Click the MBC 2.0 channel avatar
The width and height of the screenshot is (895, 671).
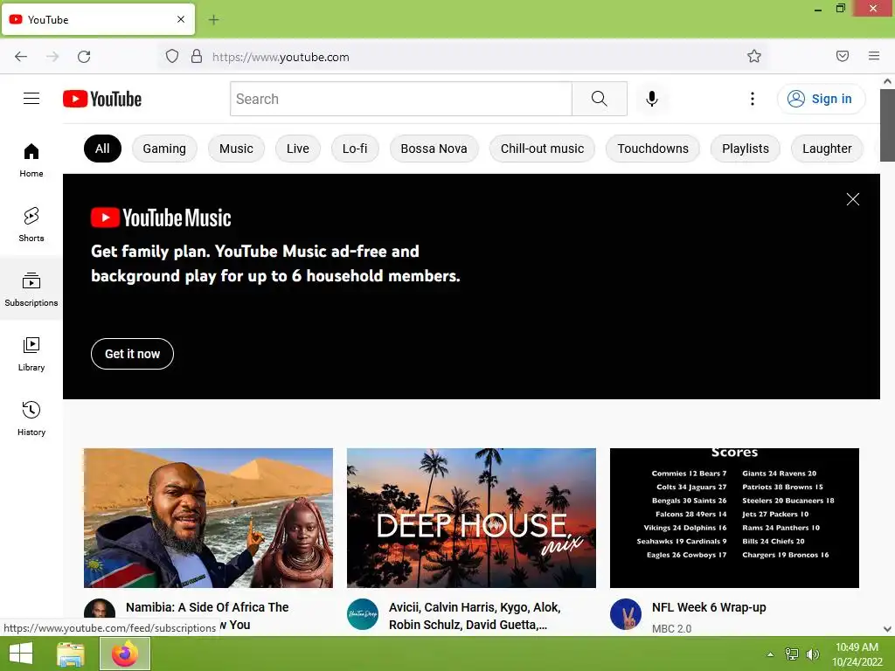pyautogui.click(x=626, y=614)
